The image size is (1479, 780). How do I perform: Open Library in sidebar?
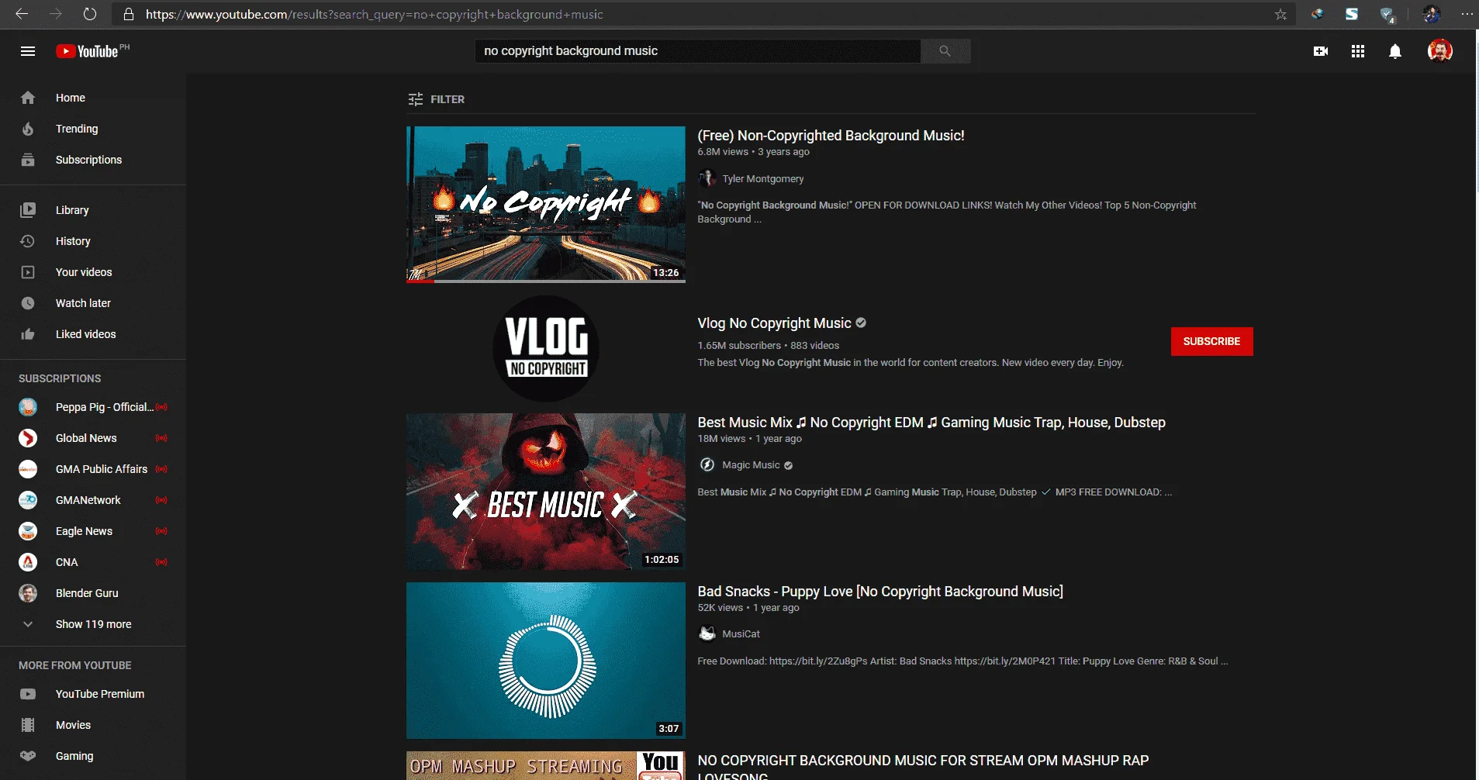click(x=93, y=210)
